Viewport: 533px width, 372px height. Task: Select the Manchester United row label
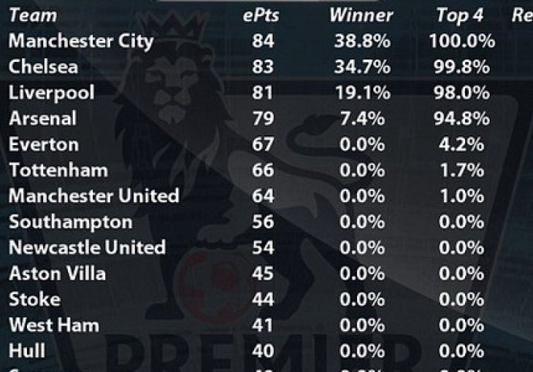tap(93, 196)
